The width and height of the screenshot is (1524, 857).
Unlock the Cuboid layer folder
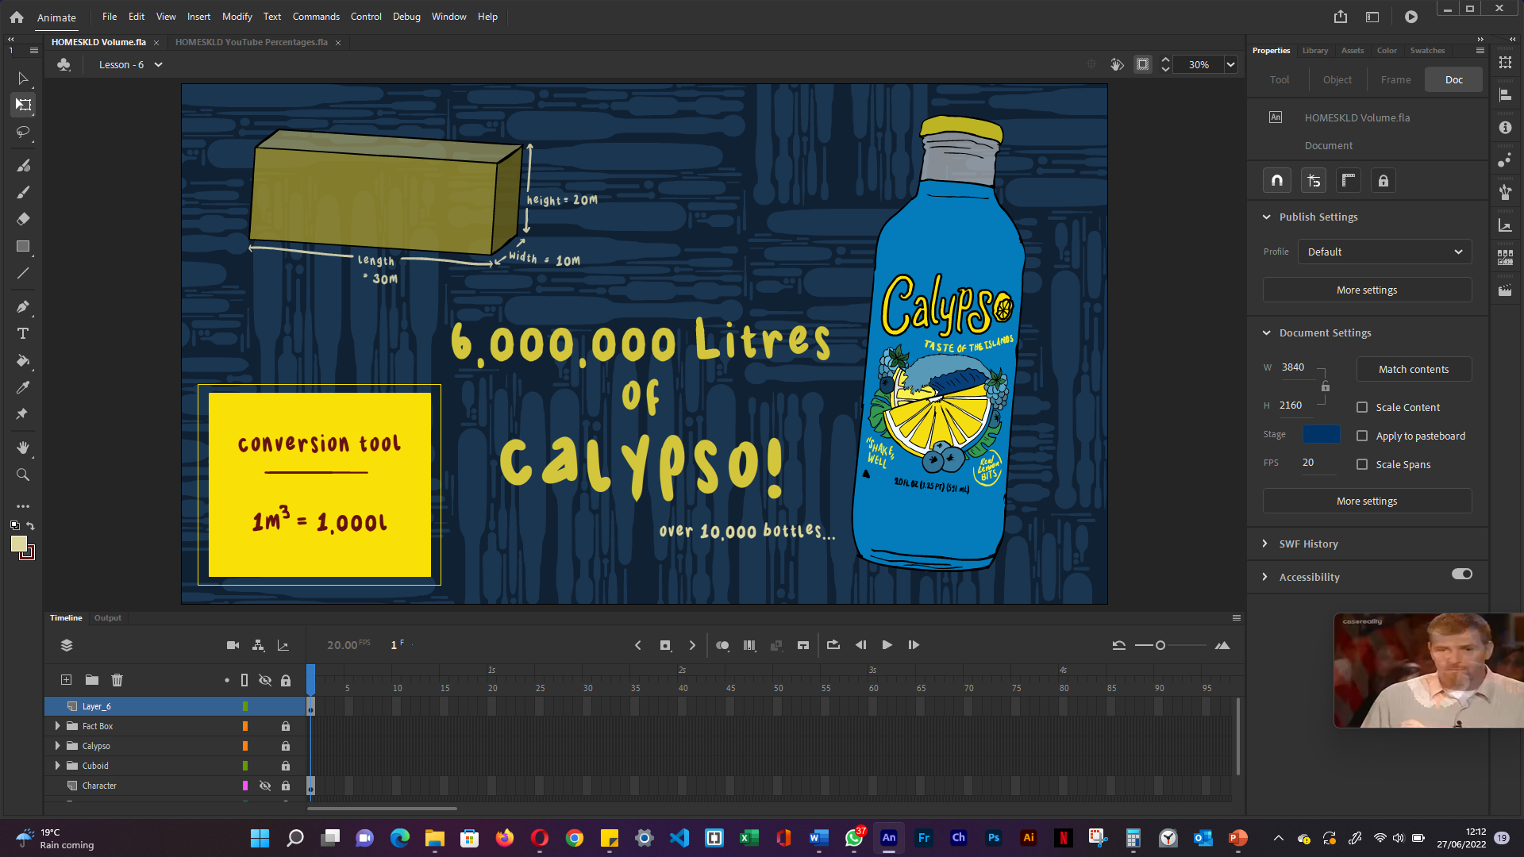[286, 766]
